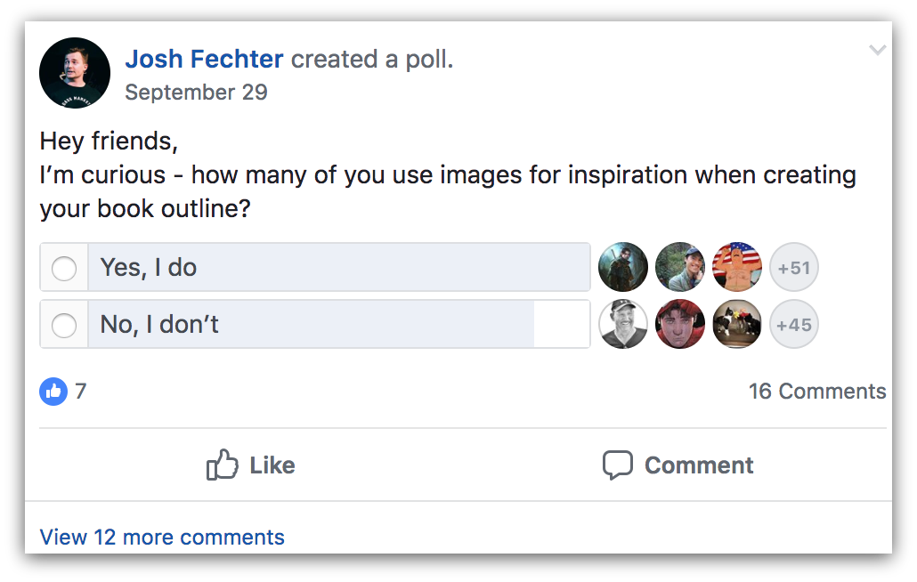Click second voter avatar on No option
Image resolution: width=917 pixels, height=582 pixels.
pos(680,325)
